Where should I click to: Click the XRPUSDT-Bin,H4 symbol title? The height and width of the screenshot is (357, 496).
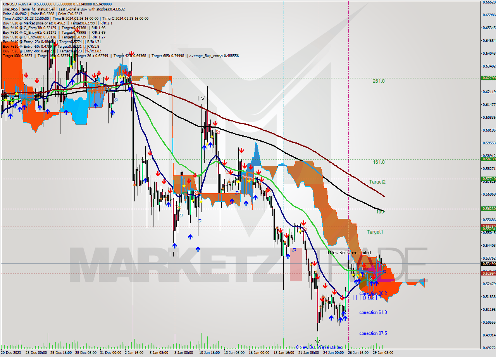coord(17,4)
